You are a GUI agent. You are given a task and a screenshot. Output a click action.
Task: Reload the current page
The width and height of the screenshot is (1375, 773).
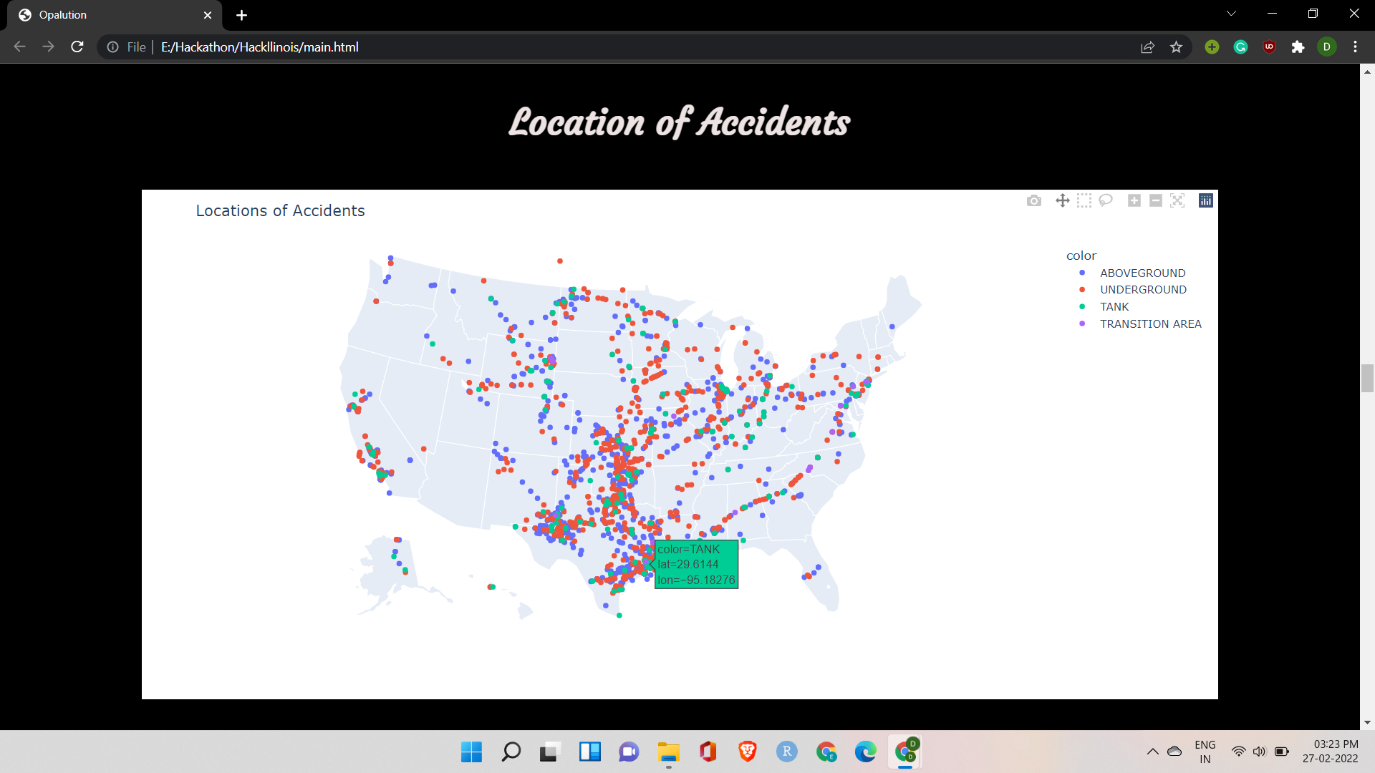(77, 47)
